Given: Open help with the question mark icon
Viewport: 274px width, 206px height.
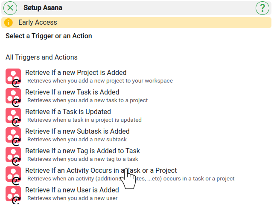Looking at the screenshot, I should pos(262,8).
